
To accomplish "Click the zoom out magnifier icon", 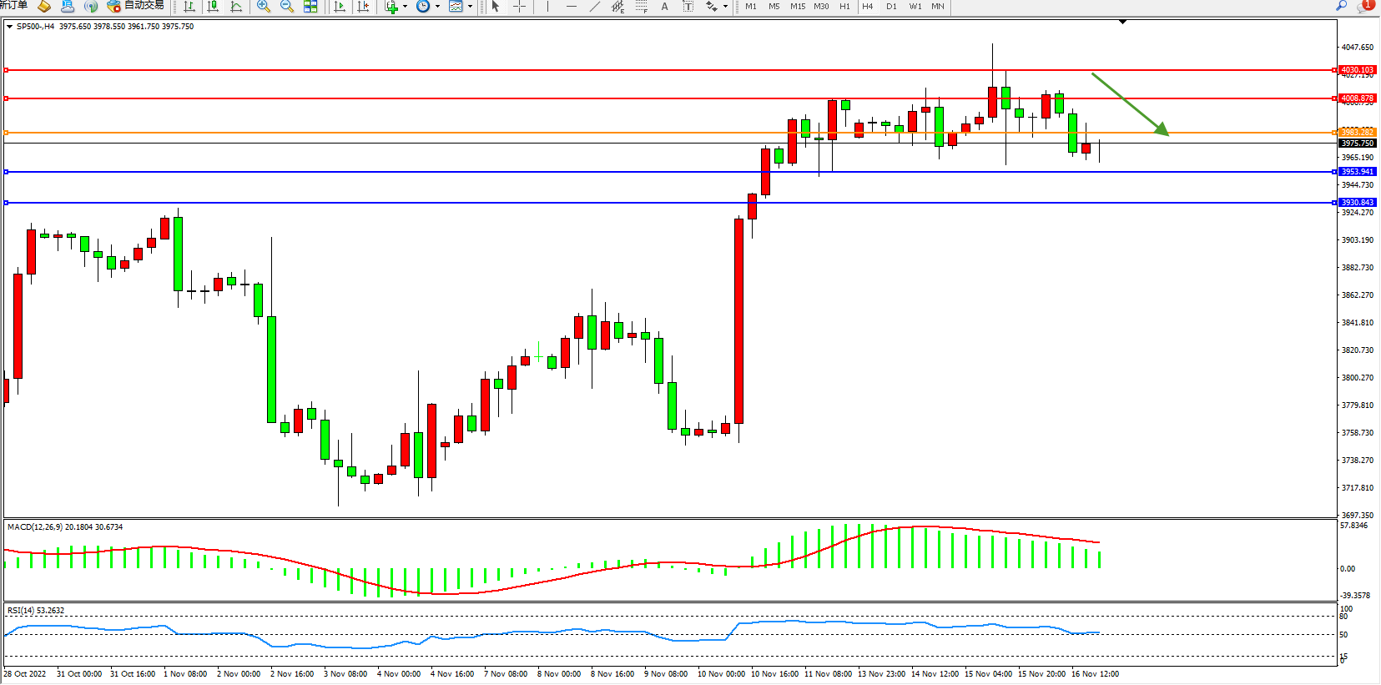I will tap(287, 7).
